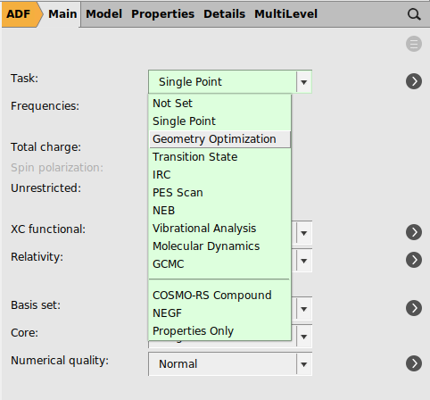Image resolution: width=430 pixels, height=400 pixels.
Task: Open the Properties tab
Action: 162,14
